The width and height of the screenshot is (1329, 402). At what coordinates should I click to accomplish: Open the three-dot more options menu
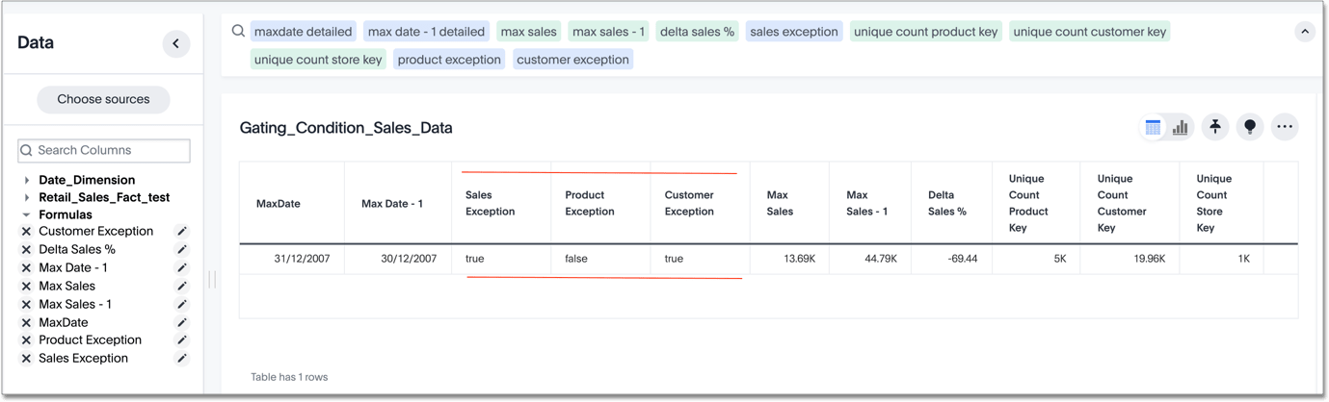[1285, 127]
